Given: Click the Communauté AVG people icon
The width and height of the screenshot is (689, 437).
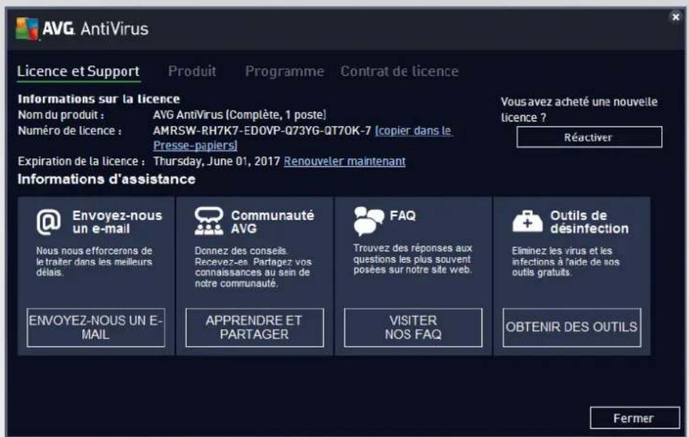Looking at the screenshot, I should (209, 221).
